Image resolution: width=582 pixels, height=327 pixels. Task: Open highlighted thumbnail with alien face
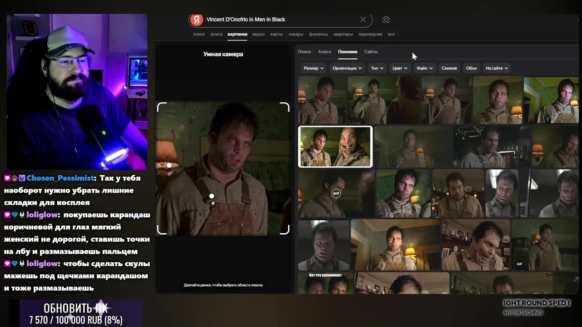pyautogui.click(x=335, y=147)
